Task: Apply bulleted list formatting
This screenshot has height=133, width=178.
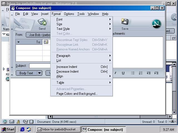Action: pyautogui.click(x=133, y=73)
